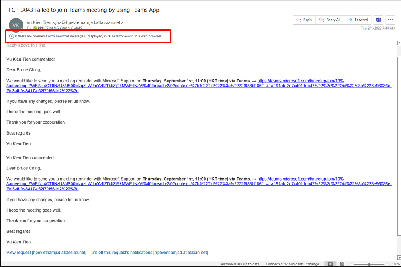Open the first Teams meetup-join link

[x=199, y=86]
